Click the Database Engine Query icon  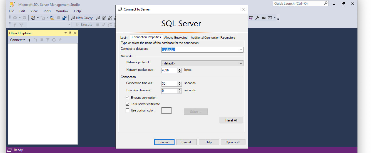click(98, 18)
